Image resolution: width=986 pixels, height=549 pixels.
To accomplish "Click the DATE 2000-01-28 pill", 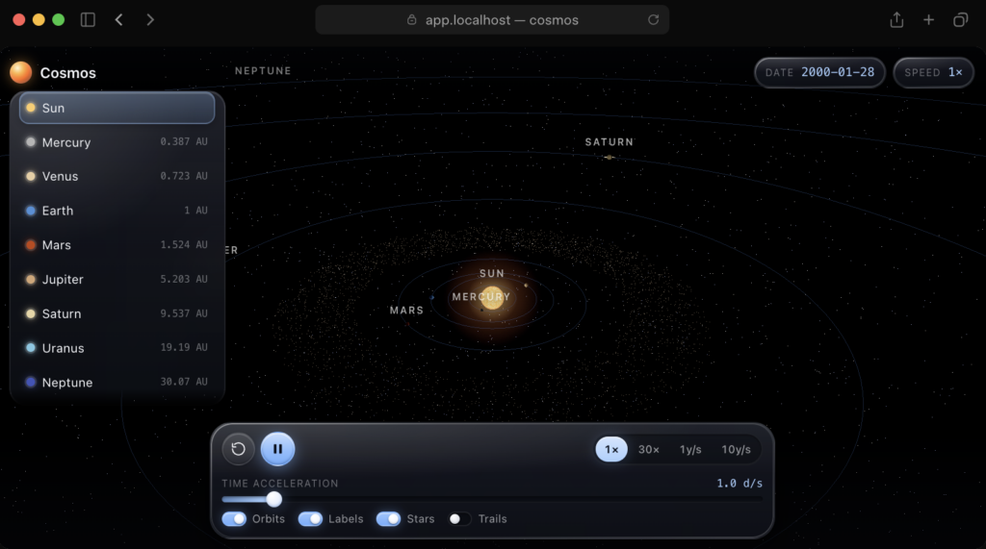I will (819, 72).
